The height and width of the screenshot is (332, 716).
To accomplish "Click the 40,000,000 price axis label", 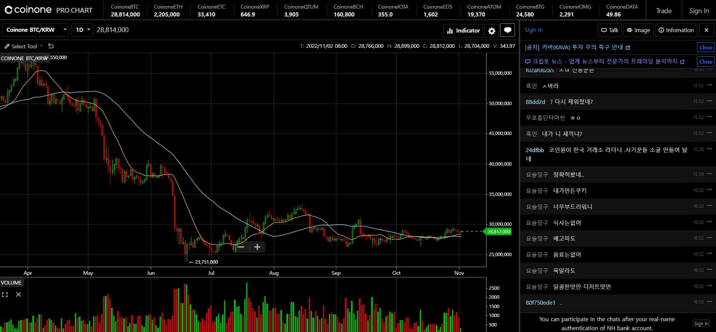I will point(500,164).
